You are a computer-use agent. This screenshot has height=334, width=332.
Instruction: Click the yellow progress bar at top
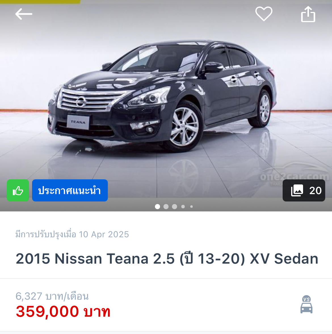pyautogui.click(x=40, y=2)
